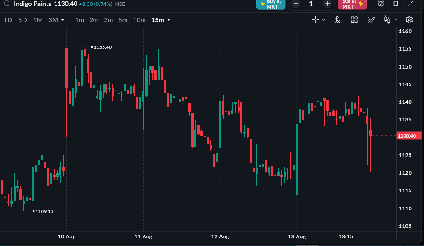
Task: Select the 5m interval
Action: pyautogui.click(x=123, y=20)
